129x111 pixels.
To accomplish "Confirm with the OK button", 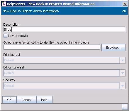I will click(x=9, y=100).
